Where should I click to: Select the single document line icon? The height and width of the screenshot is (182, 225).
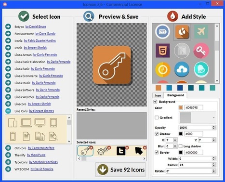(26, 136)
